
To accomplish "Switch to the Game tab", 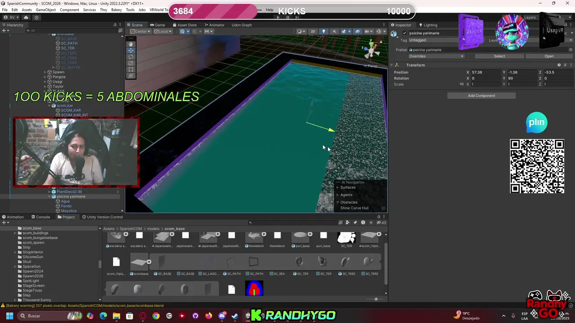I will pyautogui.click(x=158, y=25).
